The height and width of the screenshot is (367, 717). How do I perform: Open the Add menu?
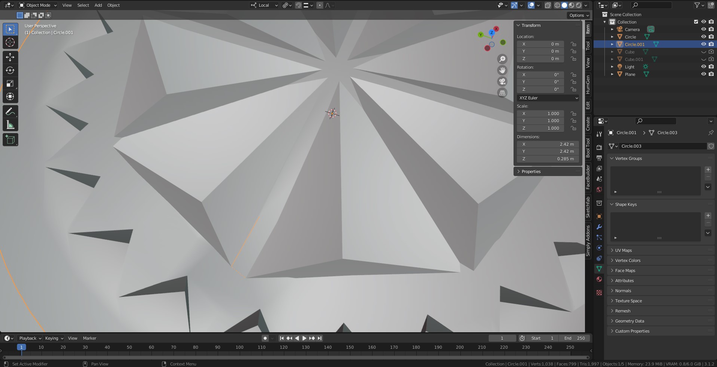98,5
